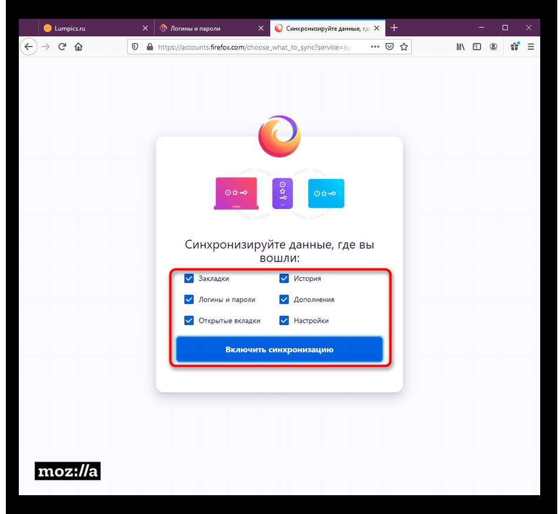Reload the current page
Viewport: 559px width, 514px height.
tap(62, 47)
